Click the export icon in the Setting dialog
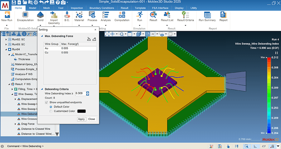Screen dimensions: 281x149 click(x=94, y=39)
